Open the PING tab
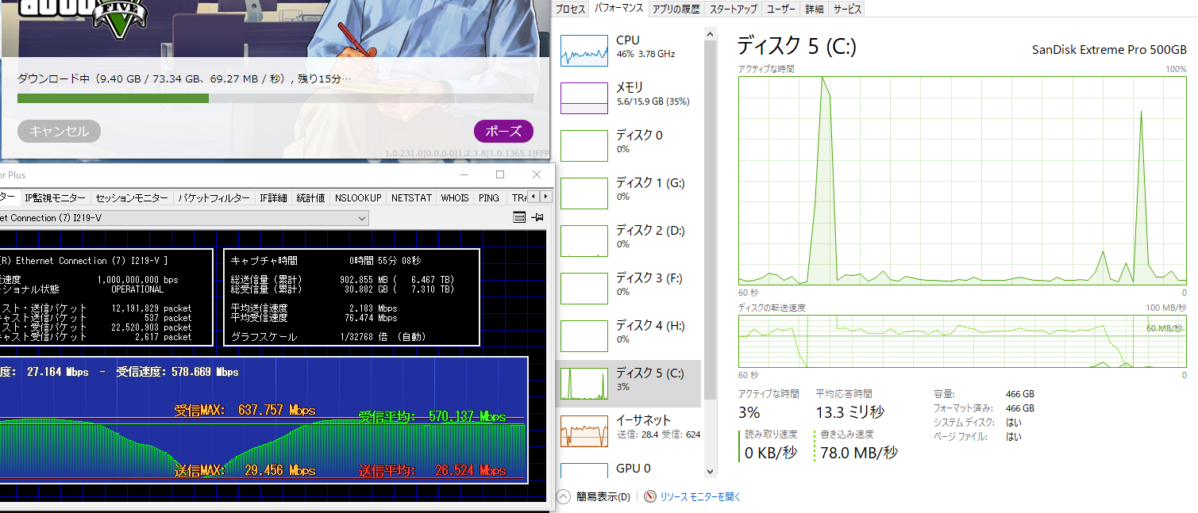 pyautogui.click(x=489, y=198)
